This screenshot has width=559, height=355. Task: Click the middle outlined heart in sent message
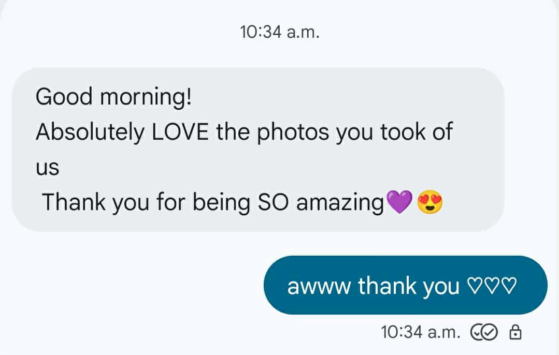click(x=492, y=286)
